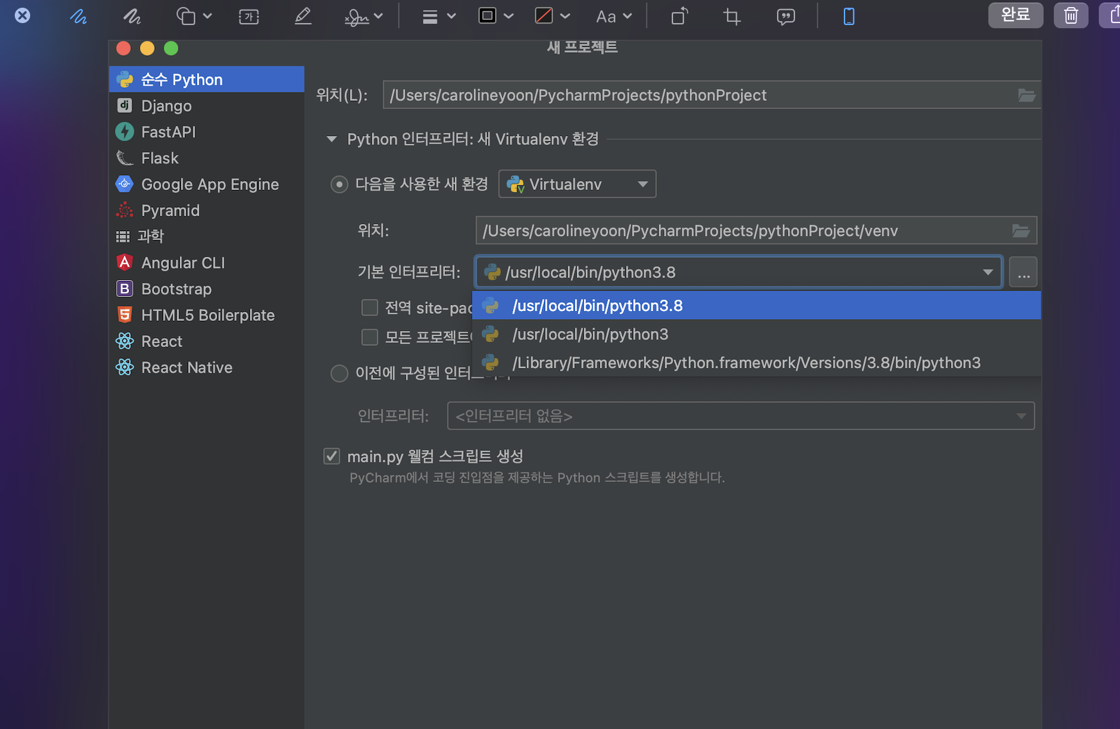This screenshot has height=729, width=1120.
Task: Select React project type
Action: pyautogui.click(x=207, y=341)
